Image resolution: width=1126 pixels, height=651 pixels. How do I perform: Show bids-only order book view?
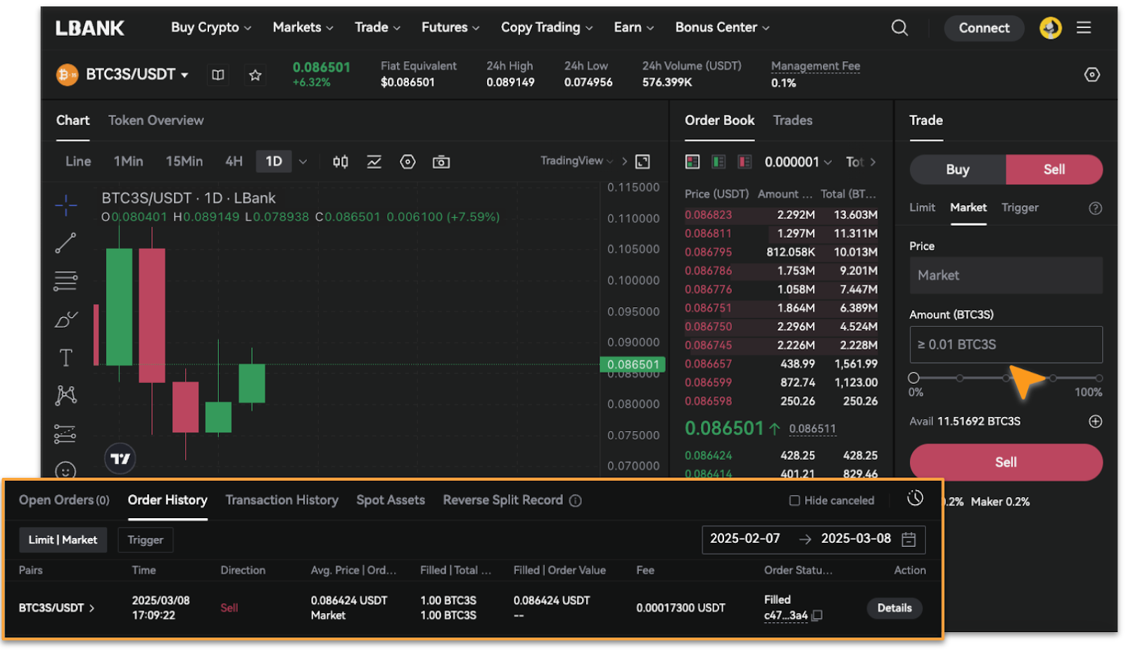pos(719,162)
